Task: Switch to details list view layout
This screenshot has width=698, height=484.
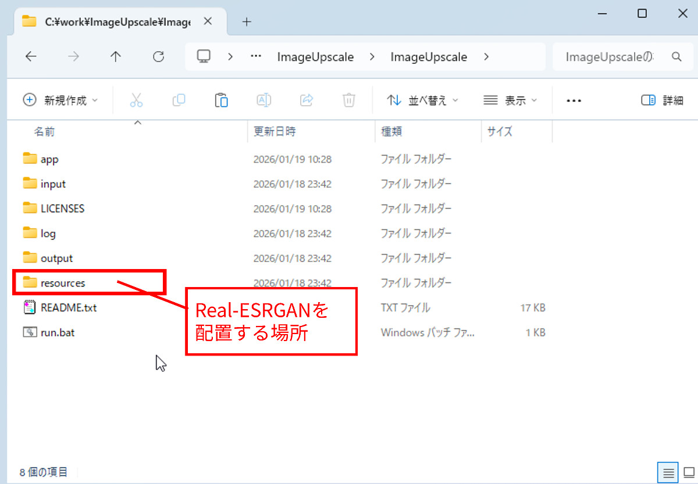Action: click(x=668, y=472)
